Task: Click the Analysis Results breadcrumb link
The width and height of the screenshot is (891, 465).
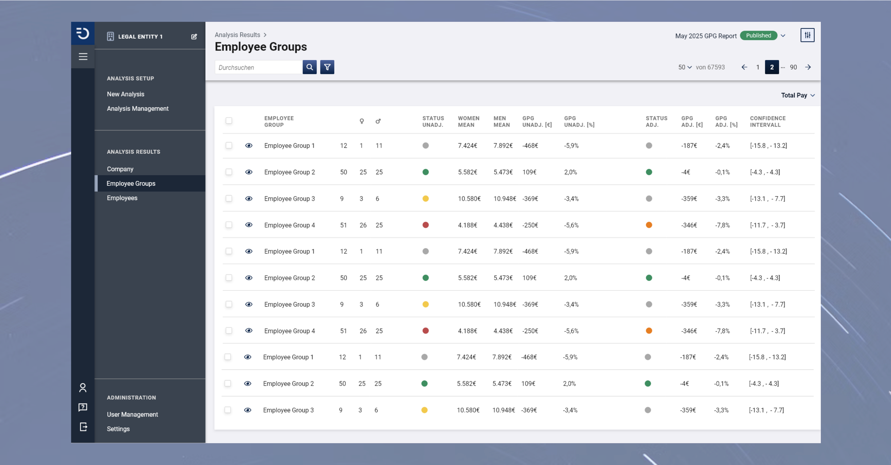Action: 237,35
